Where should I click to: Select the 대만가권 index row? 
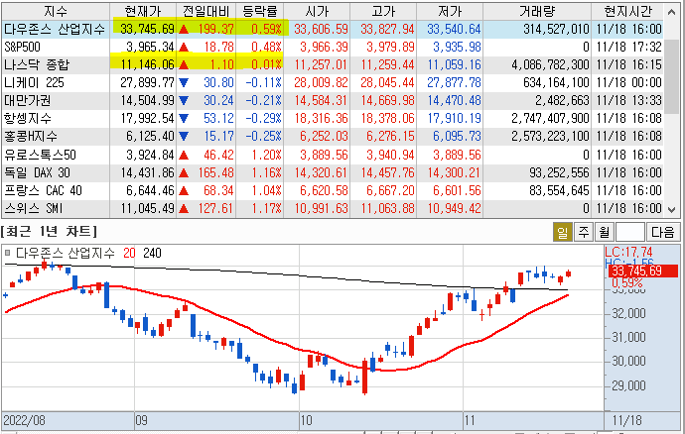coord(333,101)
